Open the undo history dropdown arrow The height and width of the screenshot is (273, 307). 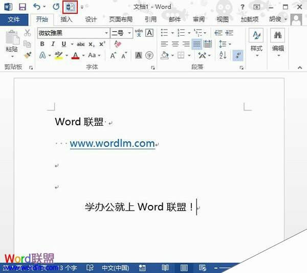pyautogui.click(x=45, y=7)
